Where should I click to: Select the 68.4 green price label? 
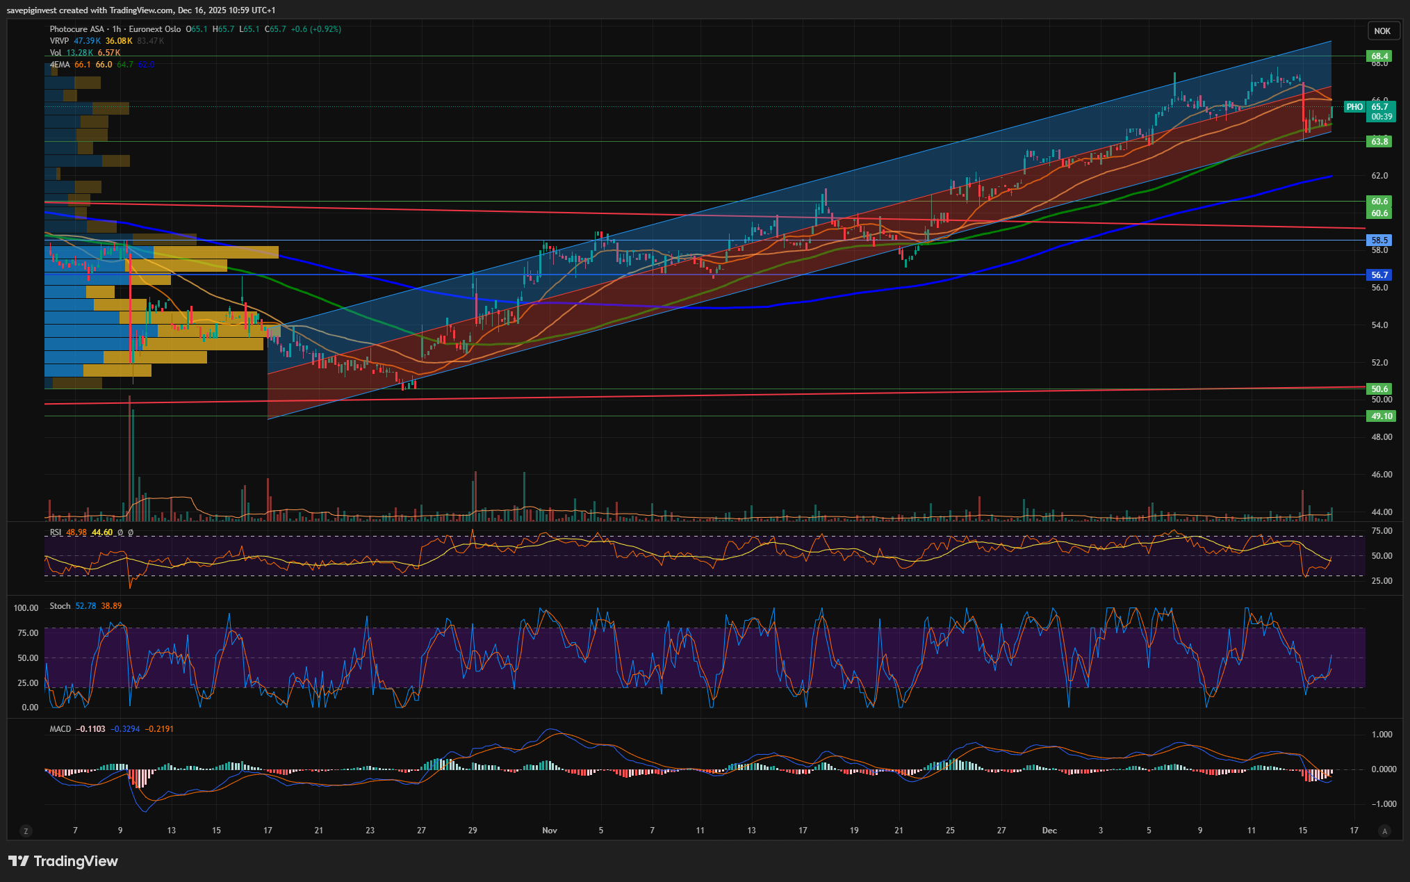pyautogui.click(x=1379, y=56)
